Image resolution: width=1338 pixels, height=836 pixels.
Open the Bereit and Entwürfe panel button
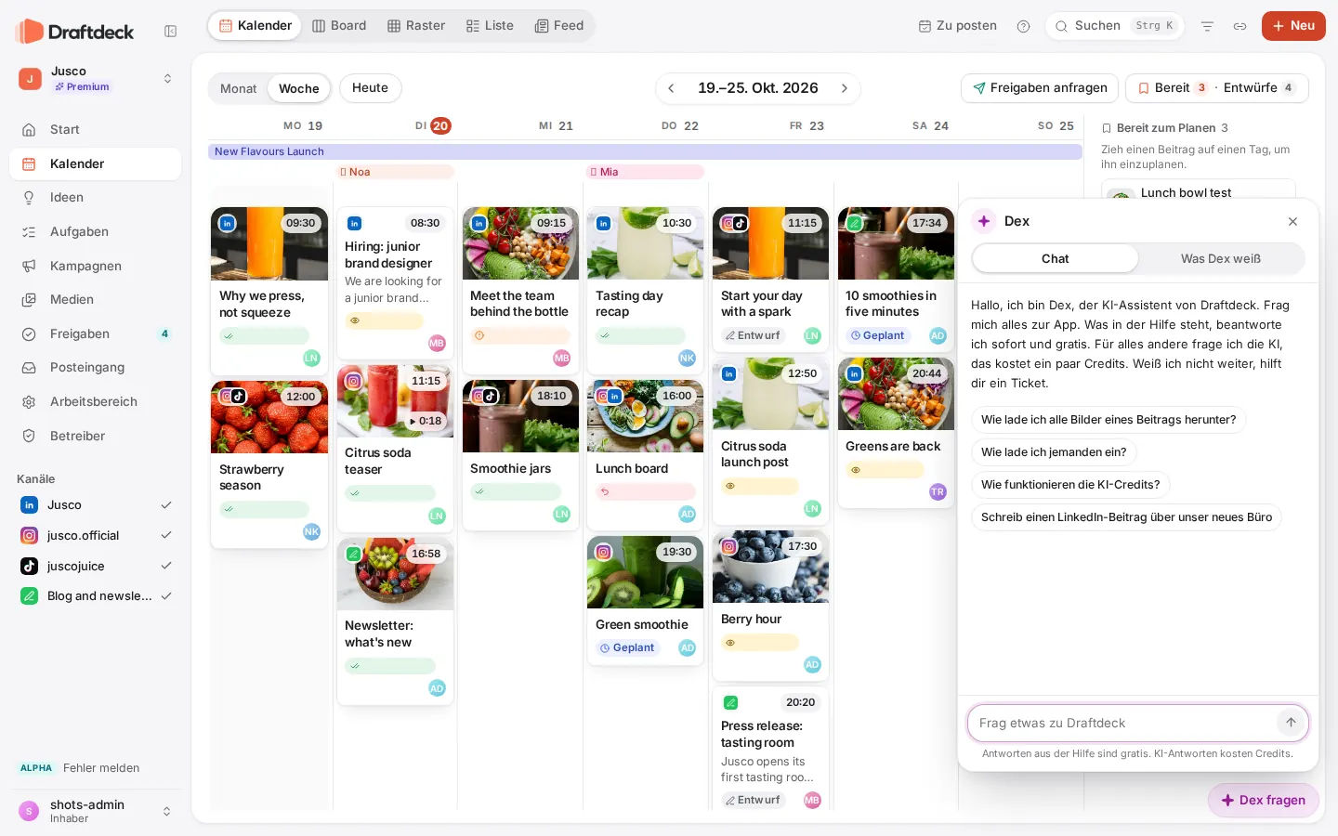coord(1217,88)
